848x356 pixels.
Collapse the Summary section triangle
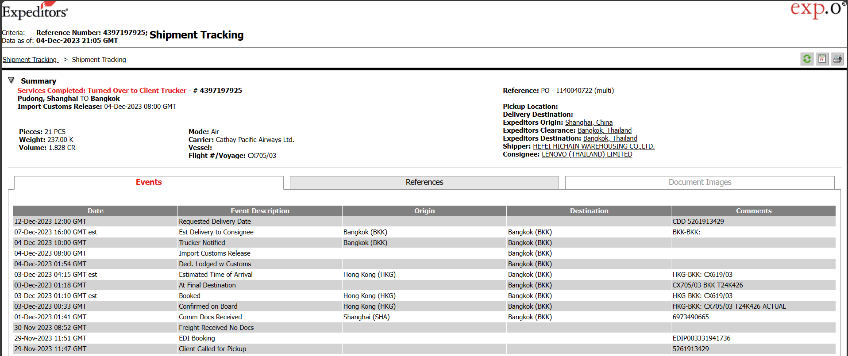pyautogui.click(x=11, y=80)
